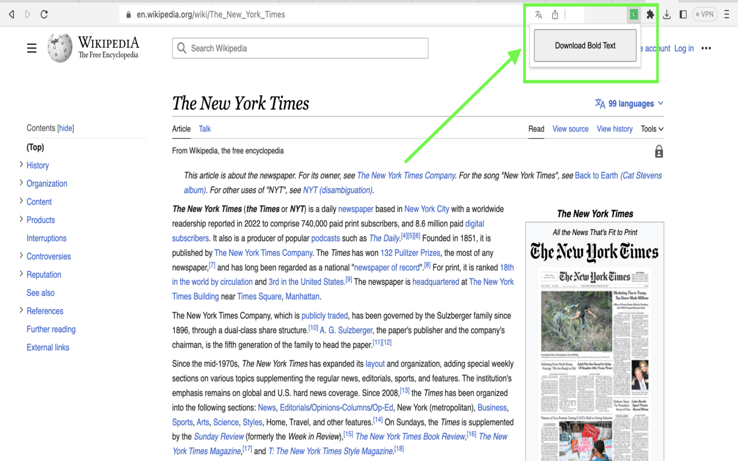Open the View source tab
738x461 pixels.
coord(571,129)
